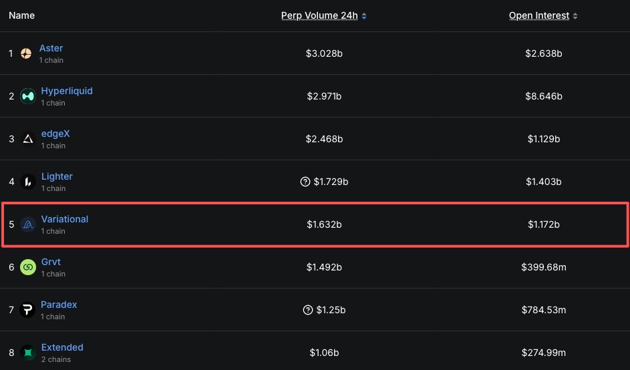630x370 pixels.
Task: Click the question mark beside Lighter's volume
Action: pyautogui.click(x=306, y=182)
